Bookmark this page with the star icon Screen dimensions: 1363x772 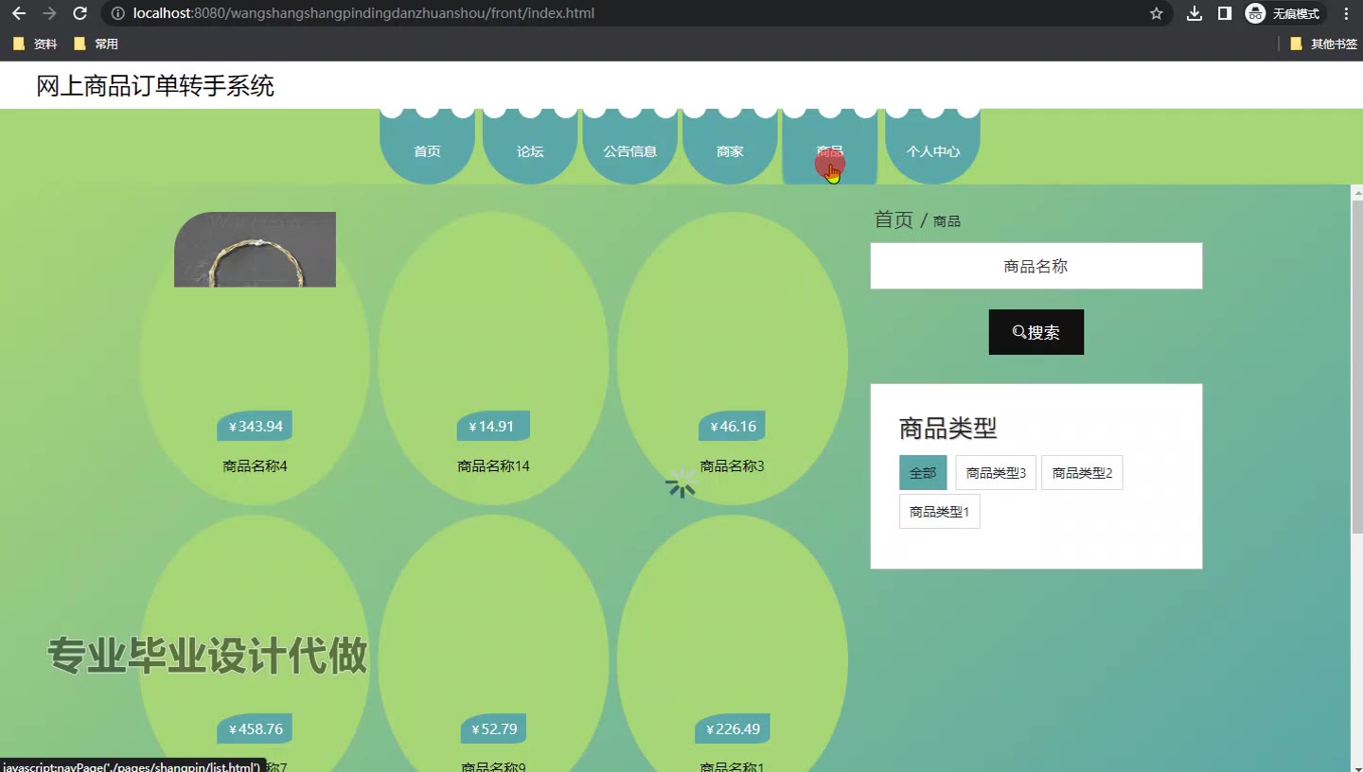pos(1156,13)
